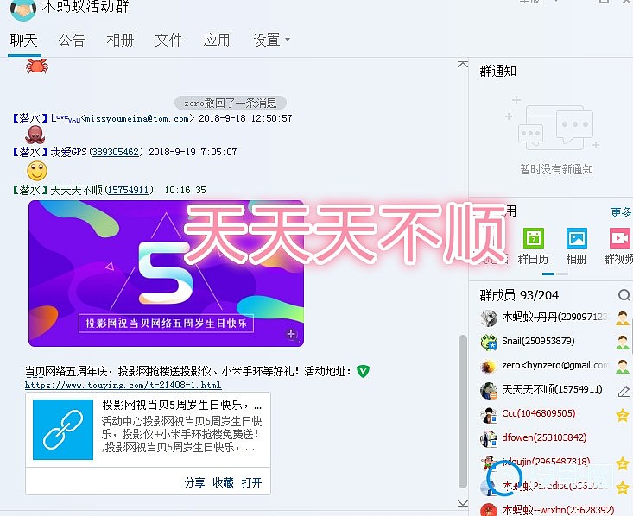The width and height of the screenshot is (633, 516).
Task: Click the plus magnify icon on banner image
Action: tap(292, 335)
